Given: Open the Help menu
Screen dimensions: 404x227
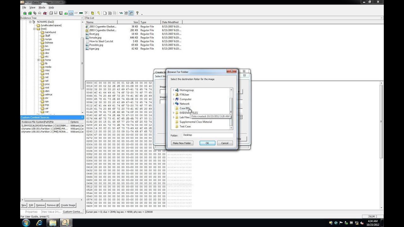Looking at the screenshot, I should pyautogui.click(x=51, y=7).
